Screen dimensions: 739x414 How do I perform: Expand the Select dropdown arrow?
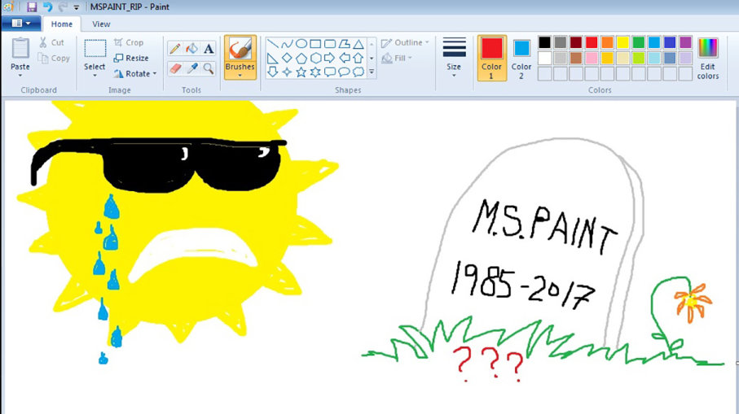(x=95, y=76)
